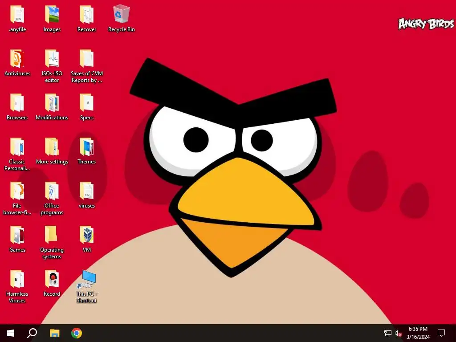Select the Themes folder icon
Image resolution: width=456 pixels, height=342 pixels.
[x=87, y=147]
